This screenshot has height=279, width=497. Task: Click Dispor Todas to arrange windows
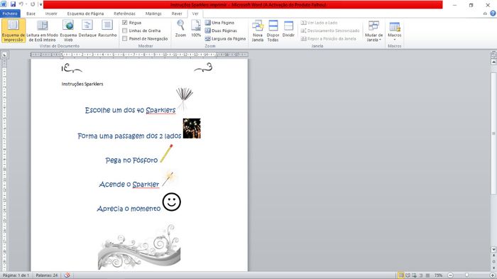273,31
